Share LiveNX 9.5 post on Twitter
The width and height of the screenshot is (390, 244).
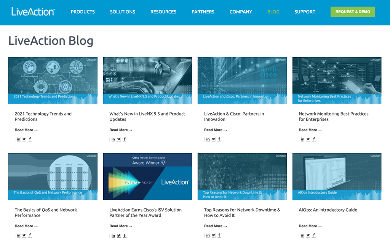pos(119,139)
